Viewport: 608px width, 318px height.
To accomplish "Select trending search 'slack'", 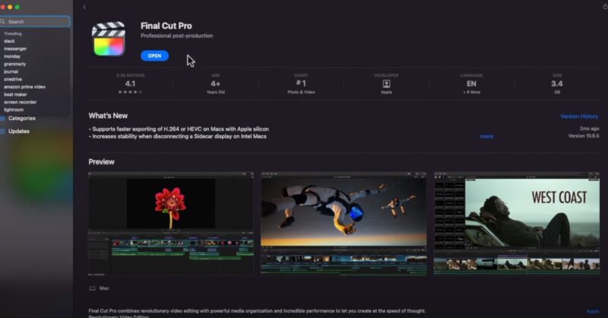I will click(9, 41).
